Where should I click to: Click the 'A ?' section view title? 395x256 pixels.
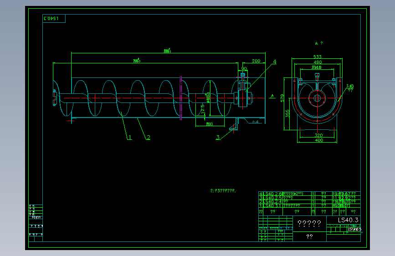point(318,43)
